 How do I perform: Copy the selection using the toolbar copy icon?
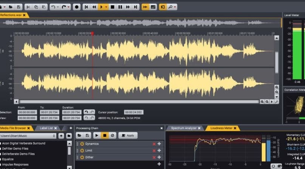(36, 7)
